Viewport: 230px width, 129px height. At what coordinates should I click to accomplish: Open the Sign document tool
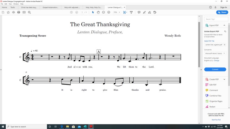click(x=149, y=12)
